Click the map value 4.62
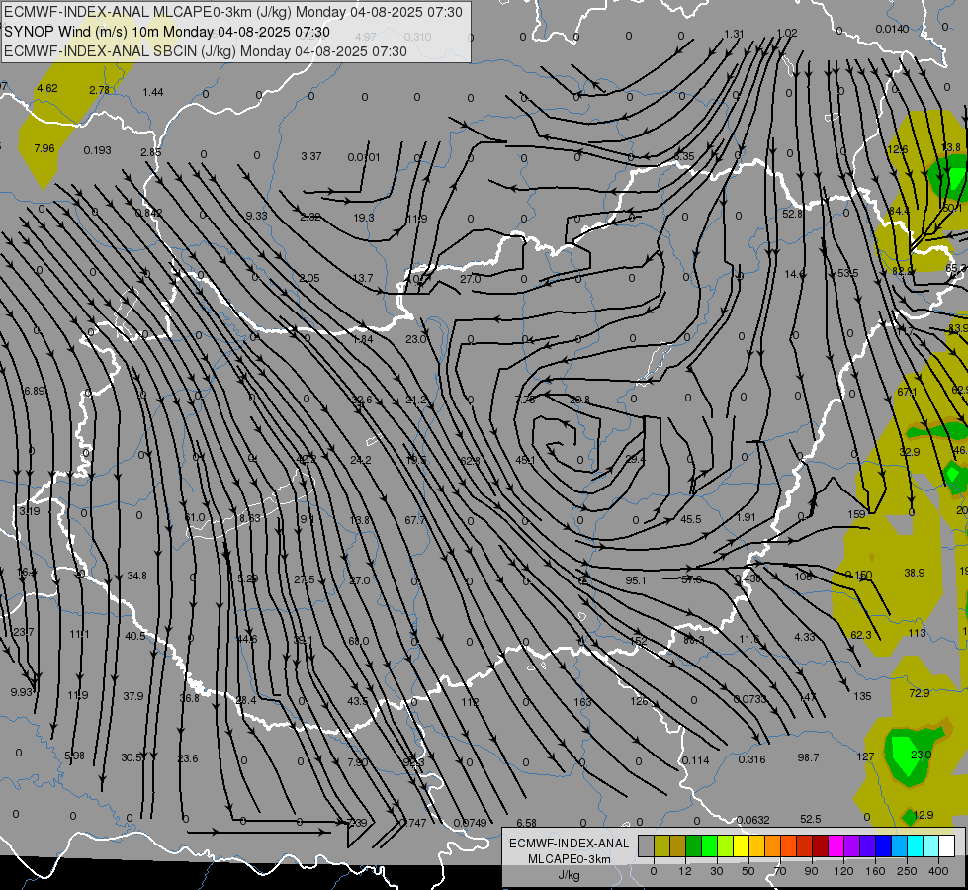The image size is (968, 890). click(46, 88)
